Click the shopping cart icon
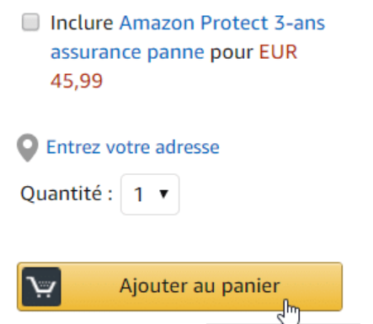The height and width of the screenshot is (324, 373). 41,286
